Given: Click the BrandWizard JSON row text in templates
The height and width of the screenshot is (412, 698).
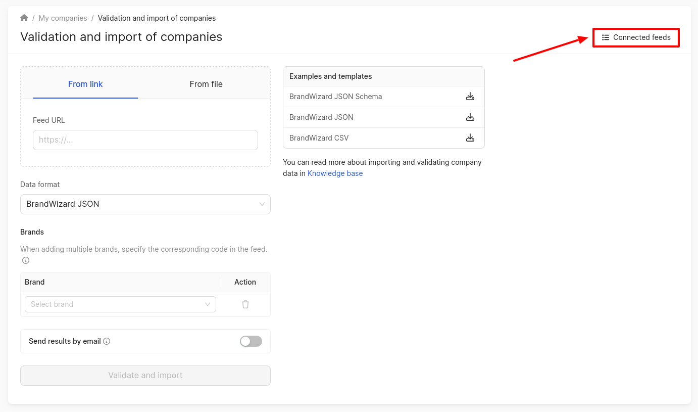Looking at the screenshot, I should tap(321, 117).
